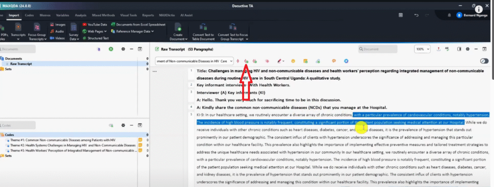
Task: Click the link icon in coding toolbar
Action: [318, 61]
